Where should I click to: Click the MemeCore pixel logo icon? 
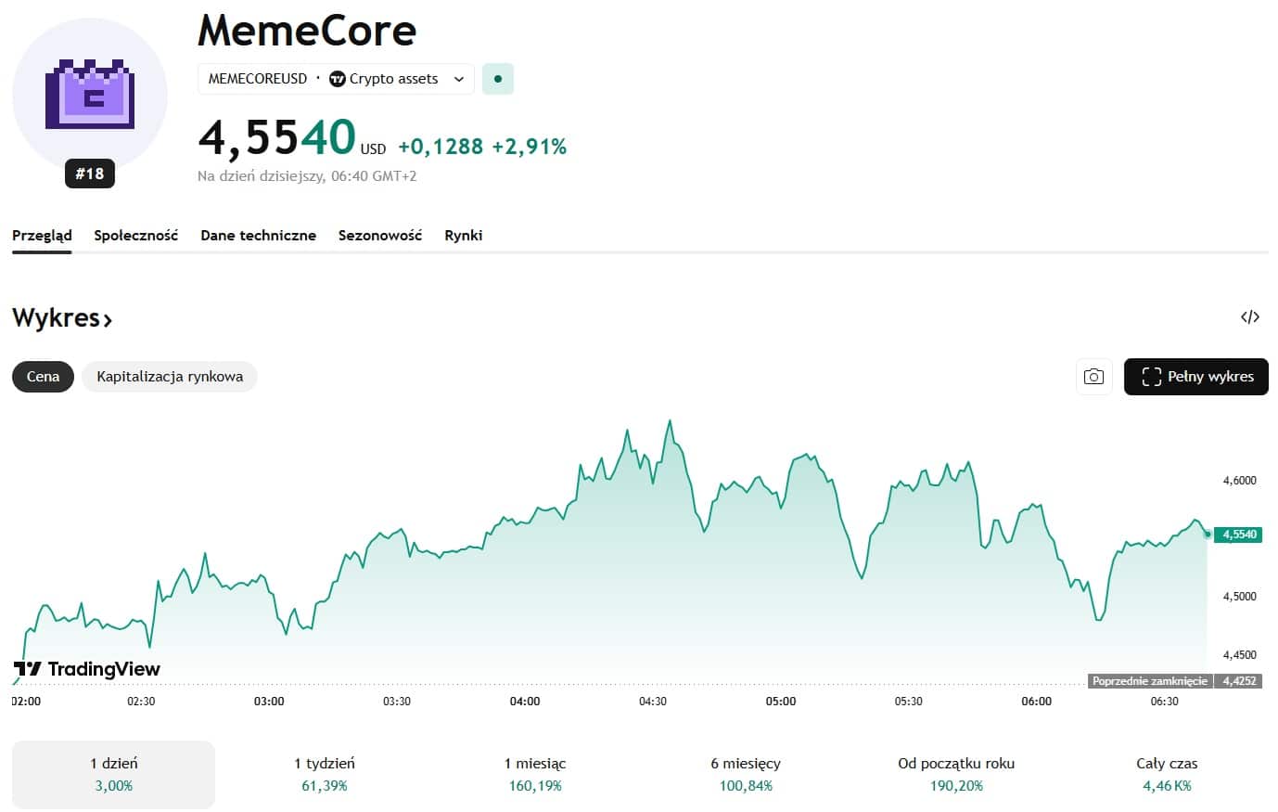point(90,95)
